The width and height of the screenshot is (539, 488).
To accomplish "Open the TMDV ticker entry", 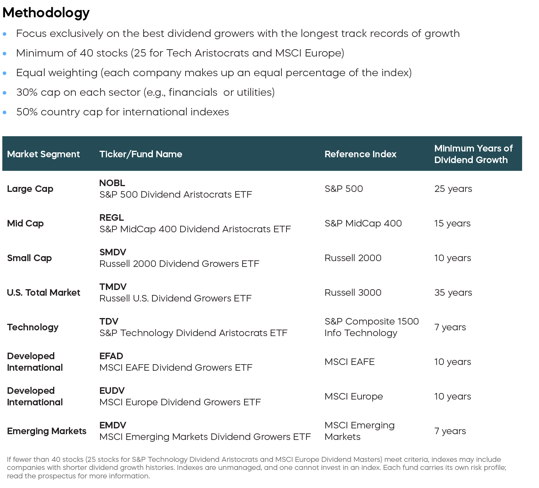I will point(113,287).
